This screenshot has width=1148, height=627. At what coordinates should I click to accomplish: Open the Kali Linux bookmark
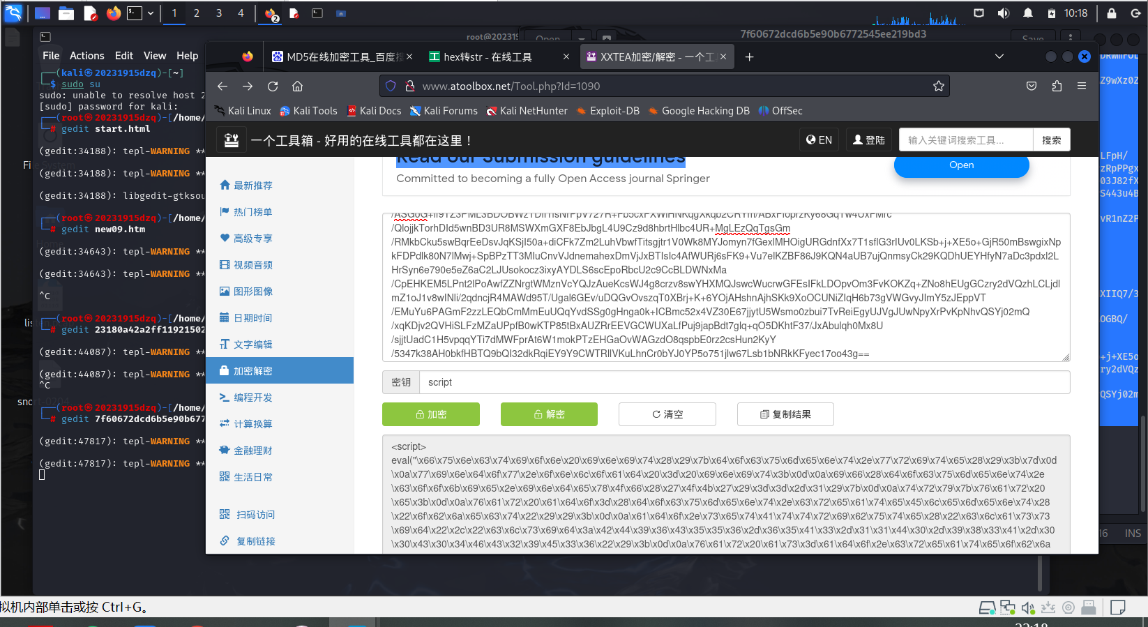tap(243, 111)
